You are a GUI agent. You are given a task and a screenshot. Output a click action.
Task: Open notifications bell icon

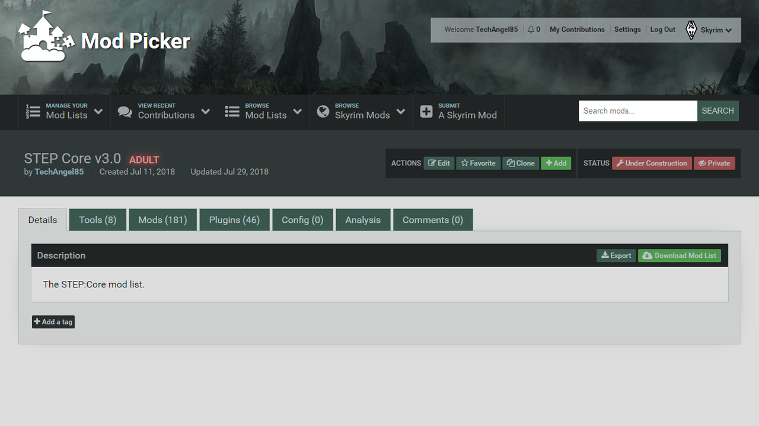pyautogui.click(x=531, y=30)
